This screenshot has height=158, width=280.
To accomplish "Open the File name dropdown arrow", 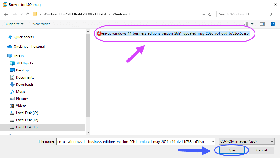I will [x=213, y=141].
